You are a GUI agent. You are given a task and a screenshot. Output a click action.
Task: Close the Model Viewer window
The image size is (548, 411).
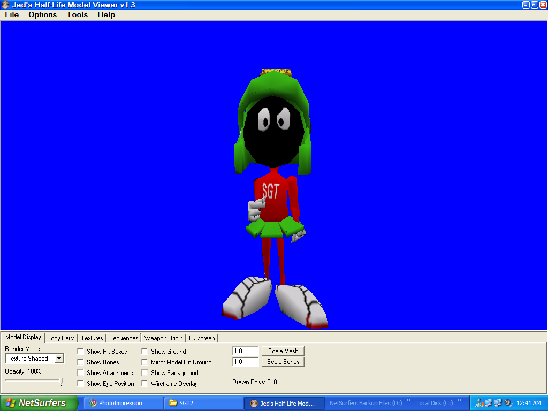pos(543,5)
